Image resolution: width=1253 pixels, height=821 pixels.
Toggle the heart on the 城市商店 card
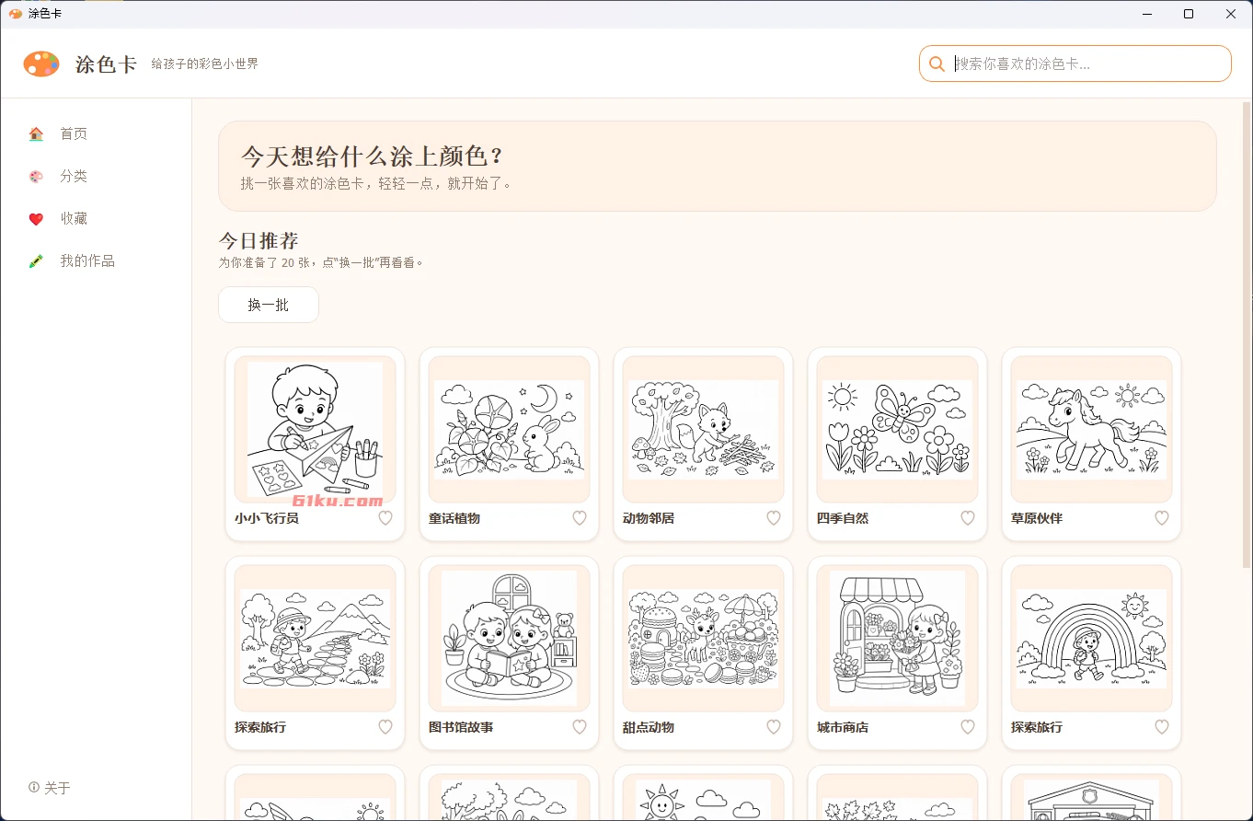point(968,727)
